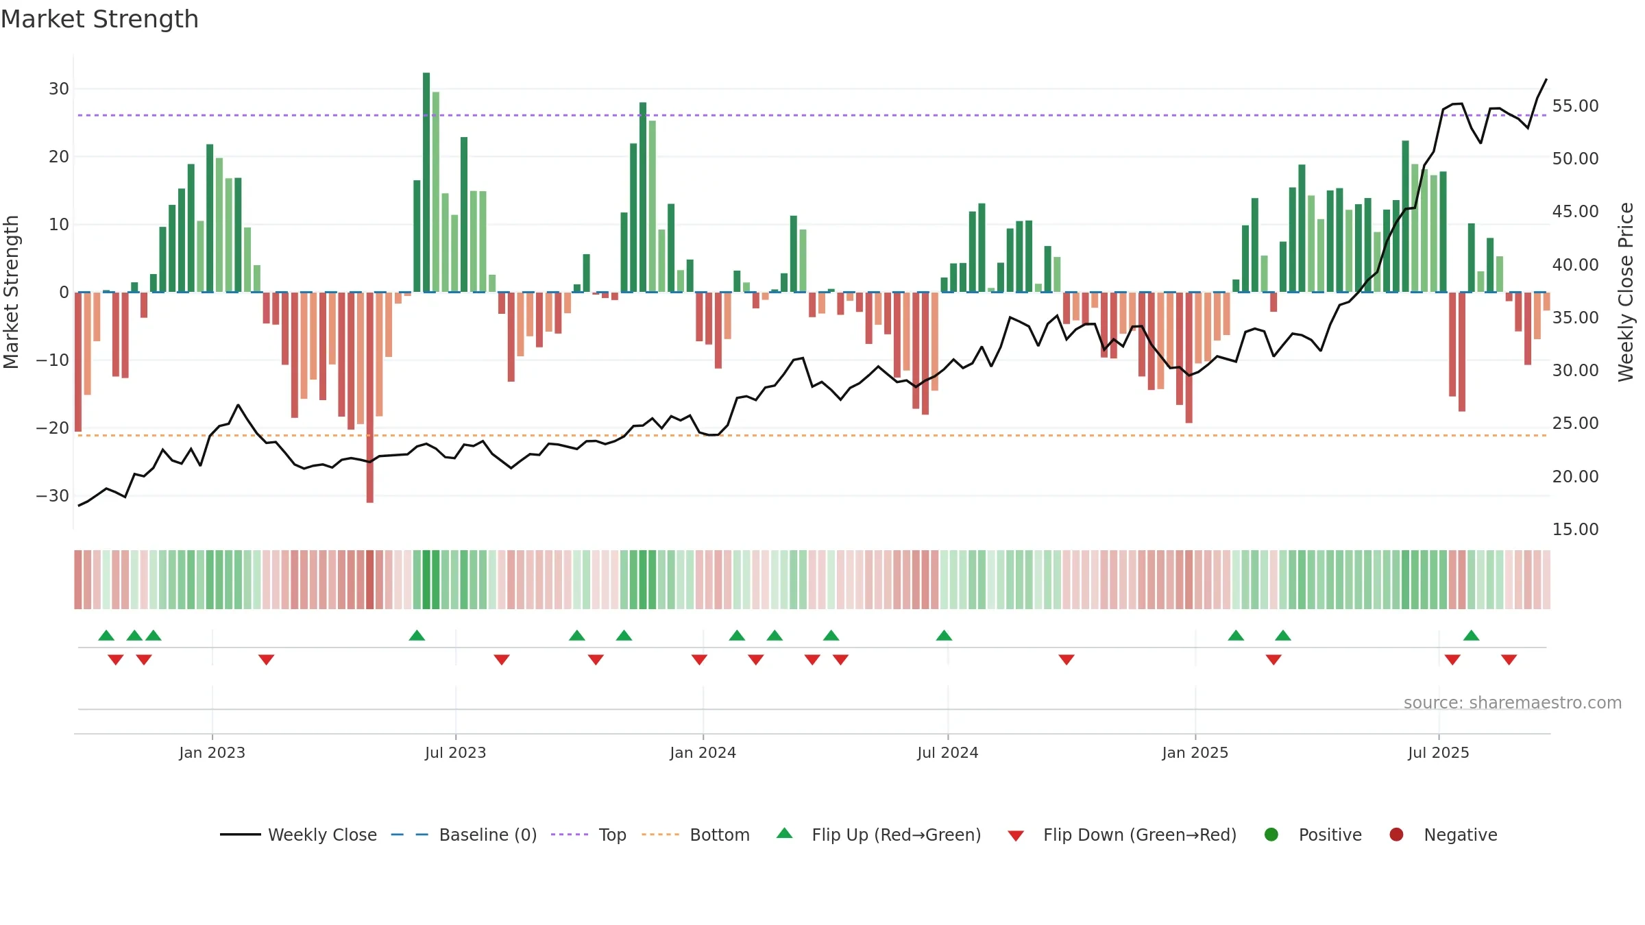
Task: Click the last green flip-up marker after Jul 2025
Action: pyautogui.click(x=1471, y=635)
